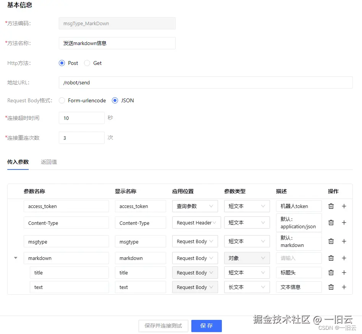Edit the 文本信息 description field
Screen dimensions: 362x334
pos(299,287)
